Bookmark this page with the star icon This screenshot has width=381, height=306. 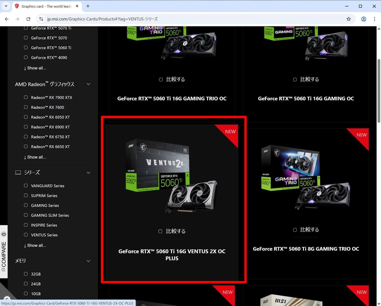[349, 19]
